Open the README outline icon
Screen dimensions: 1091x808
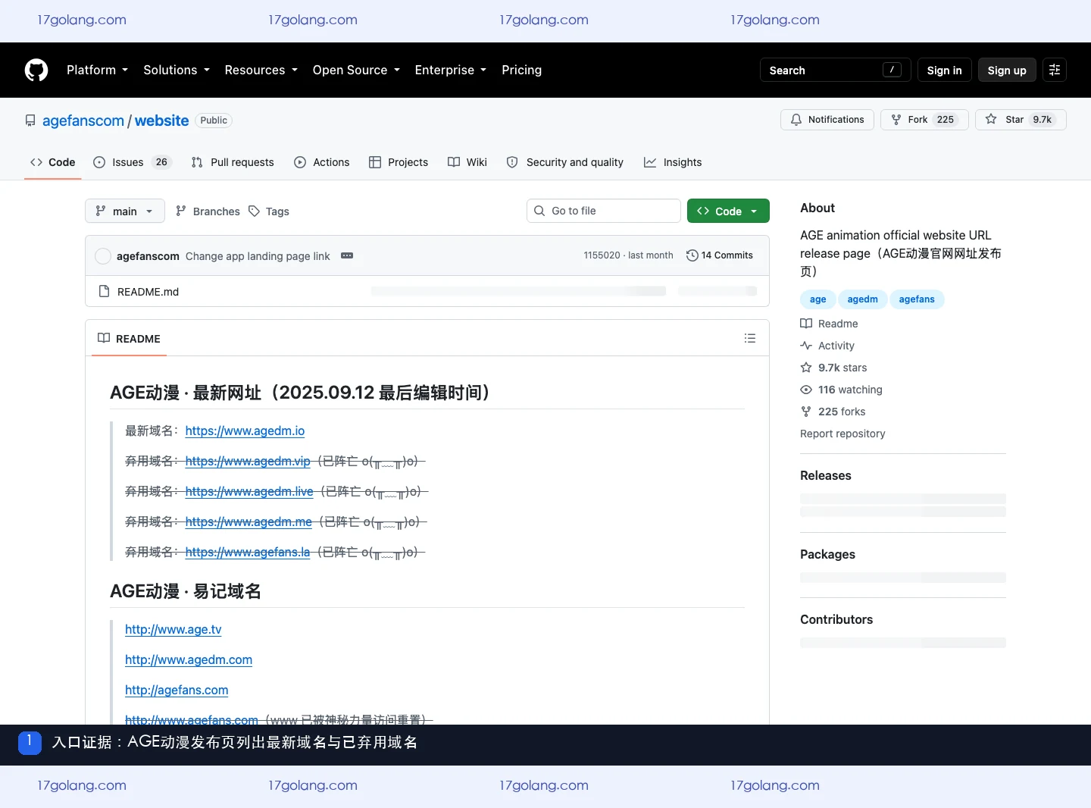pos(750,339)
